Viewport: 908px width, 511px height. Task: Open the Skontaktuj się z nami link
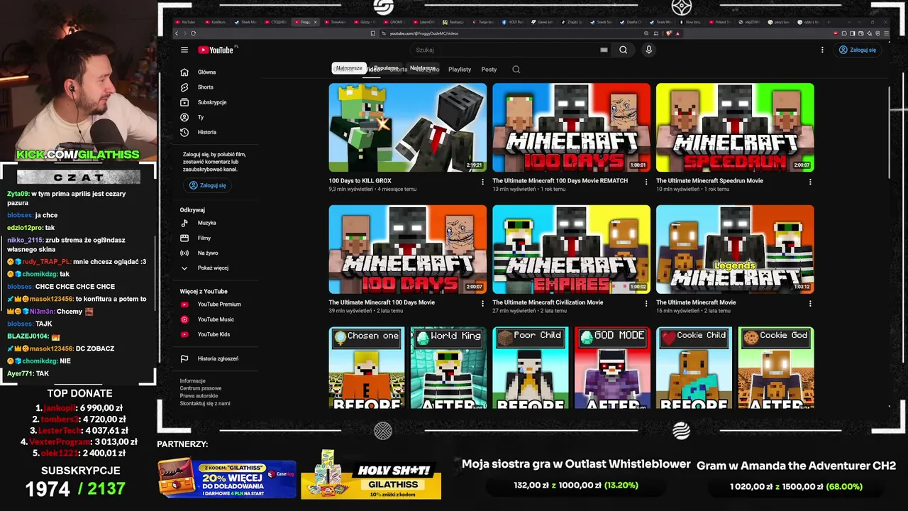pos(205,403)
